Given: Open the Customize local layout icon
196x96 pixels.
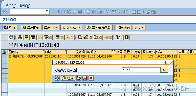Looking at the screenshot, I should tap(153, 12).
